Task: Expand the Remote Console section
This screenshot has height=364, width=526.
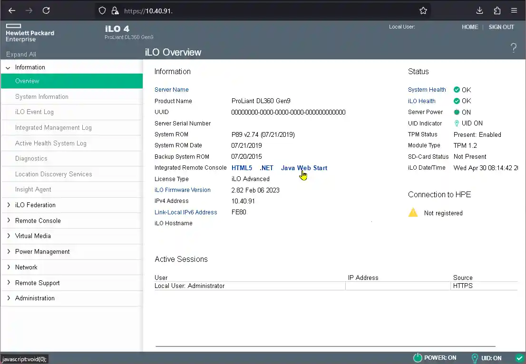Action: coord(9,220)
